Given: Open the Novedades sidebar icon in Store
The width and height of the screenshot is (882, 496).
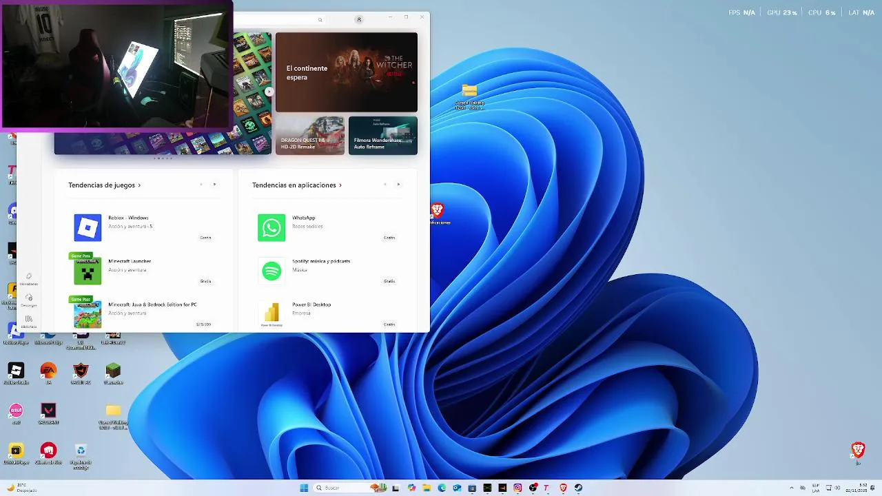Looking at the screenshot, I should tap(28, 277).
